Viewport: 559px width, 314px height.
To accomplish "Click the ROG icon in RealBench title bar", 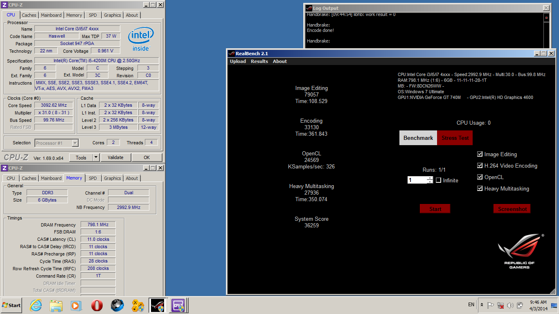I will click(x=232, y=54).
